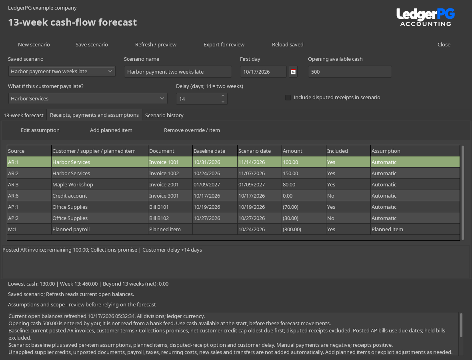The width and height of the screenshot is (472, 360).
Task: Open the First day calendar picker
Action: (x=293, y=72)
